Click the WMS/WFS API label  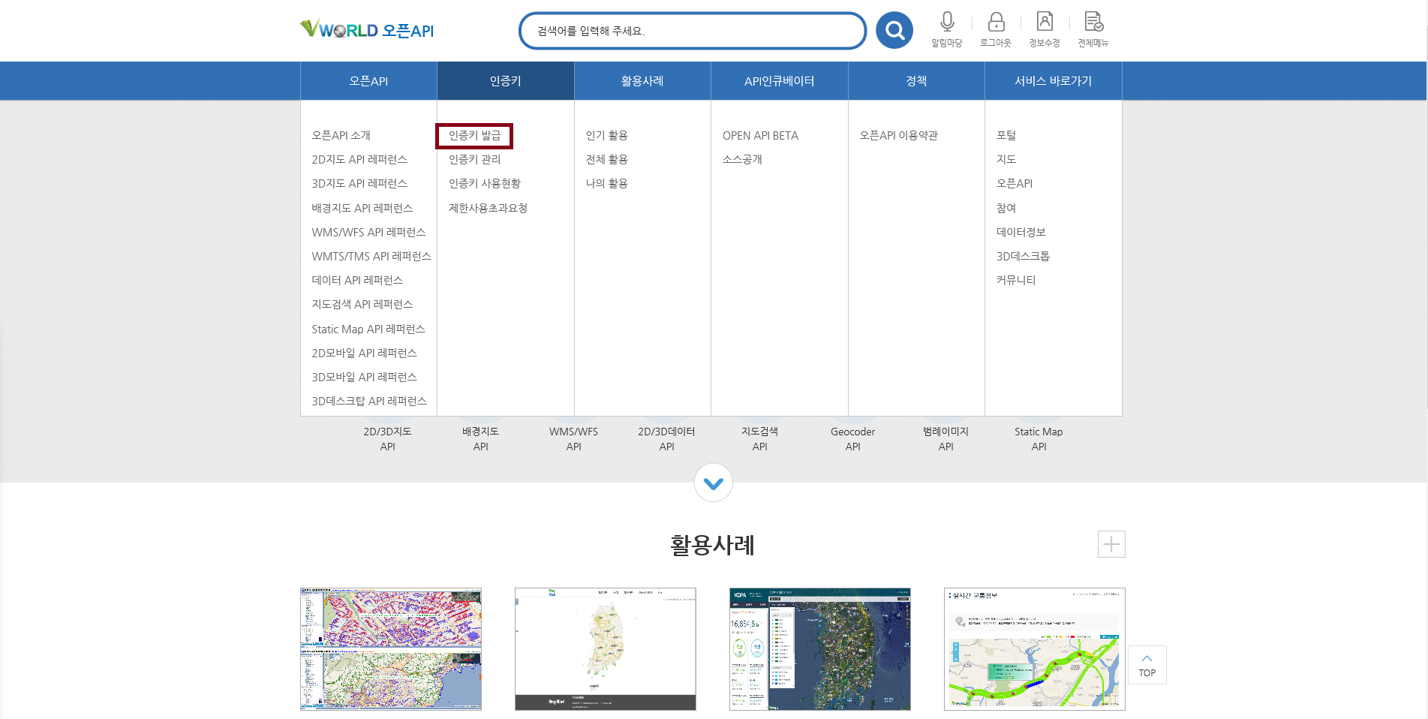pyautogui.click(x=573, y=439)
